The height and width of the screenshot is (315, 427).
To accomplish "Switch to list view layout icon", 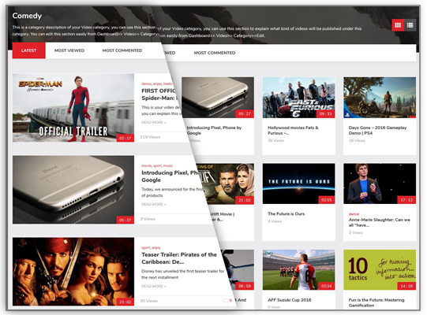I will pos(410,25).
